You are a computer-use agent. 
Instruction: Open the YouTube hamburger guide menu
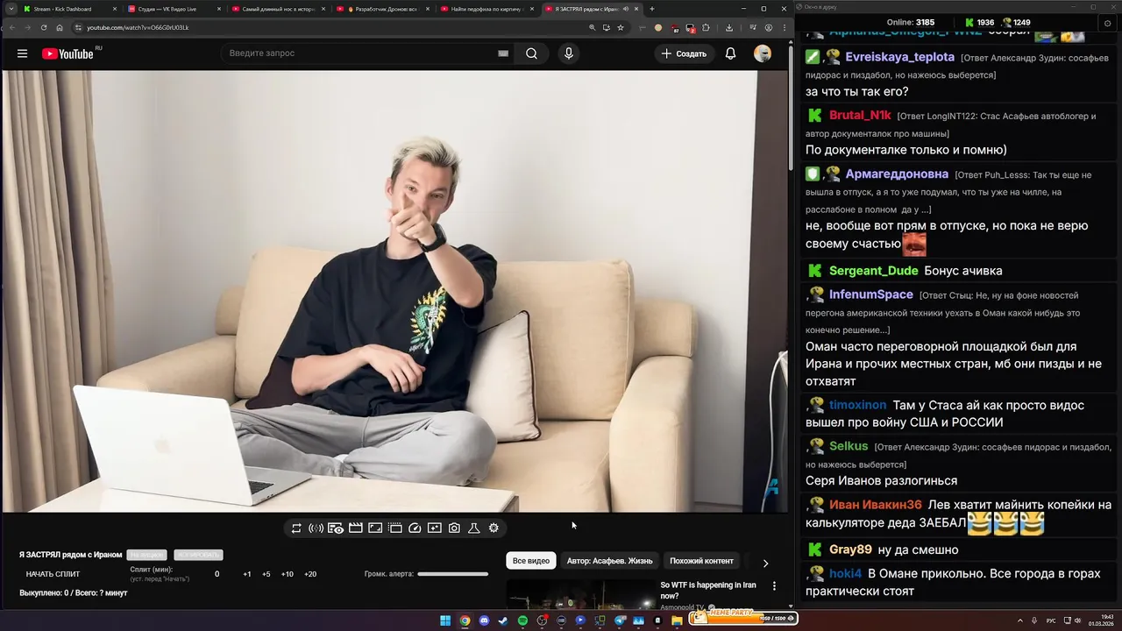(x=22, y=53)
